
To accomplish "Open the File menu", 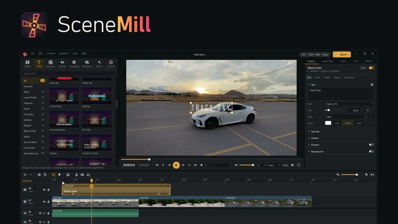I will tap(33, 54).
